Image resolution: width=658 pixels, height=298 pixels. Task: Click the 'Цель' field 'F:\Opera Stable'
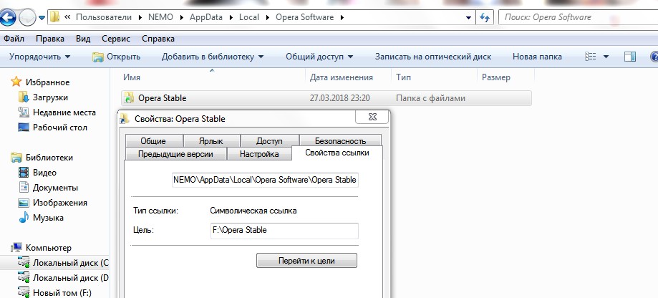(x=284, y=231)
